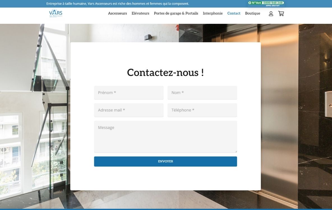332x210 pixels.
Task: Click the Message box resize handle
Action: [x=236, y=151]
